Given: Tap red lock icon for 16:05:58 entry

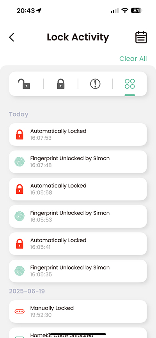Looking at the screenshot, I should coord(19,189).
